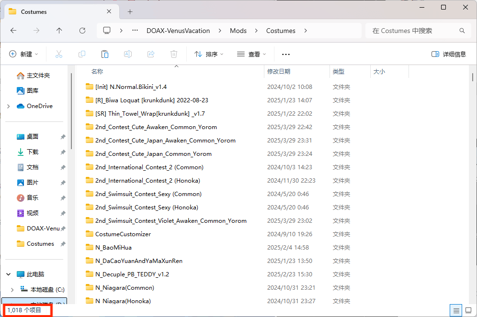Go back to the previous folder
477x317 pixels.
tap(13, 31)
